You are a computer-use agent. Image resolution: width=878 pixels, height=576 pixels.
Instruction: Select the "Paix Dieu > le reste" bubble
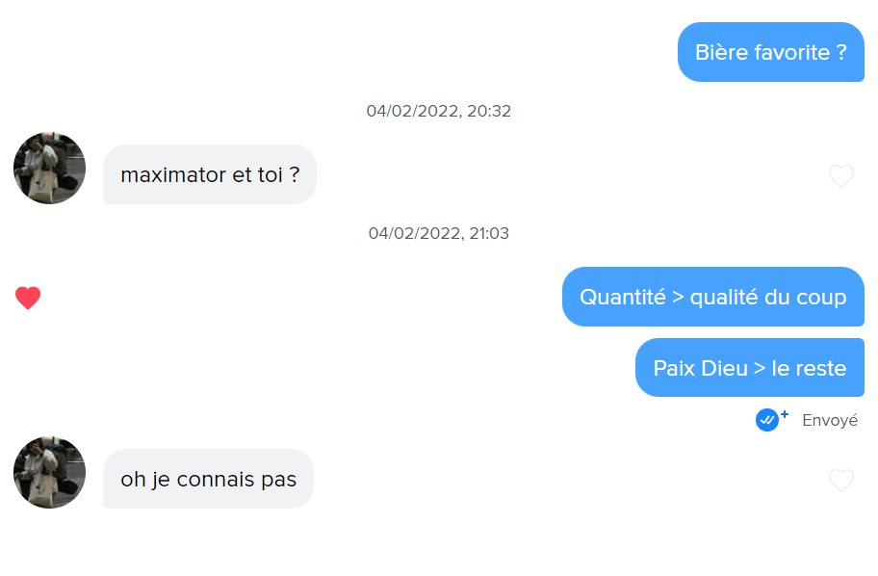point(749,368)
